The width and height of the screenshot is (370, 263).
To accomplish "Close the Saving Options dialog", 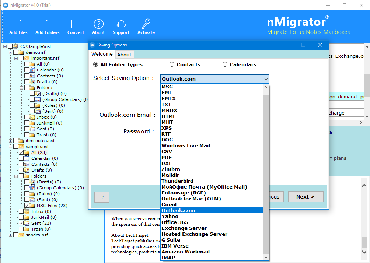I will 320,45.
